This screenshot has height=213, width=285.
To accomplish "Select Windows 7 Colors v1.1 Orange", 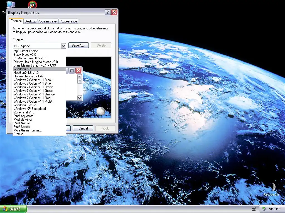I will coord(40,94).
